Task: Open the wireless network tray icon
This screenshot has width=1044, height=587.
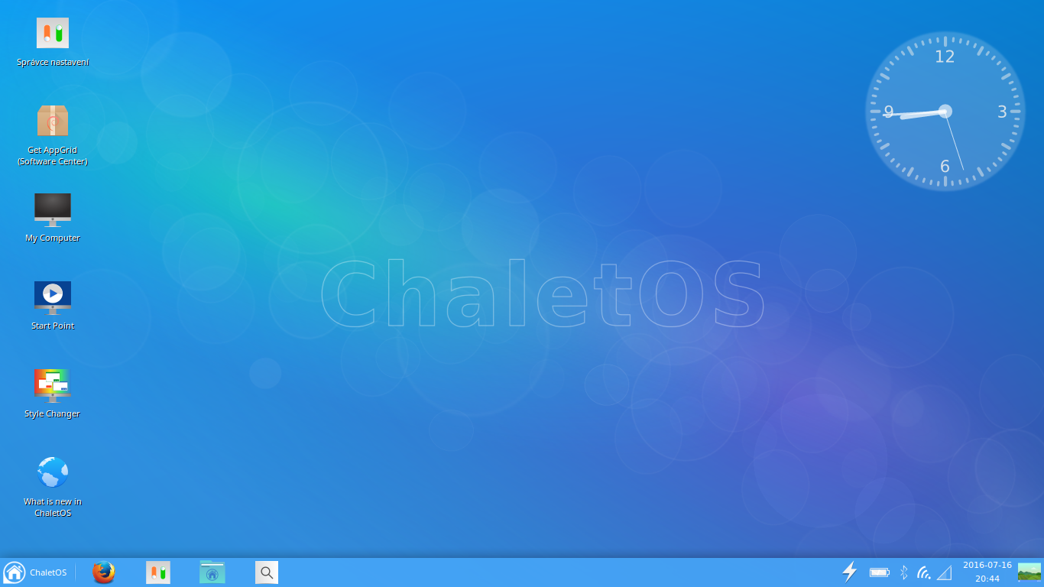Action: 923,572
